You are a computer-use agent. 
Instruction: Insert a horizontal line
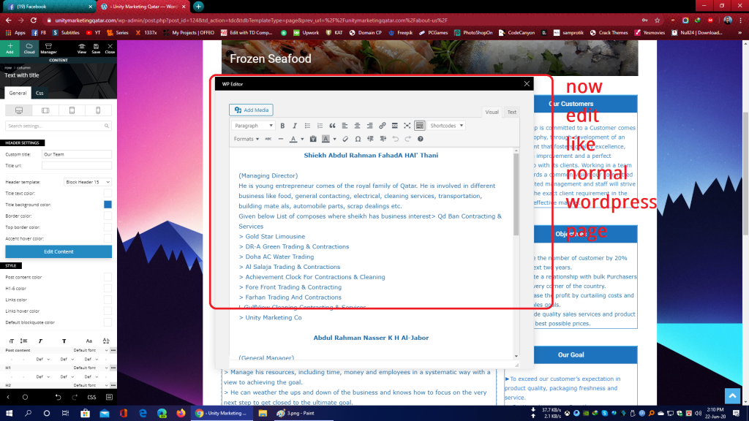(280, 139)
